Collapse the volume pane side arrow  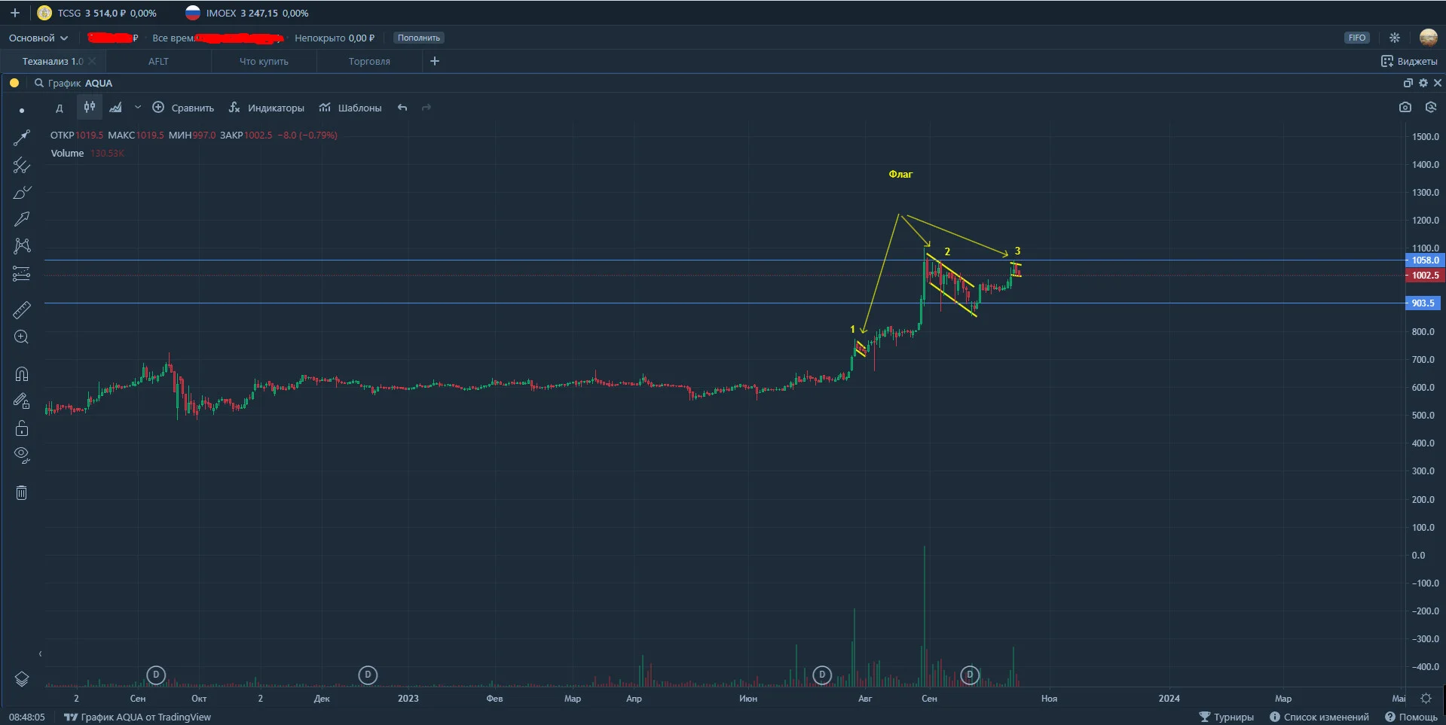click(40, 653)
